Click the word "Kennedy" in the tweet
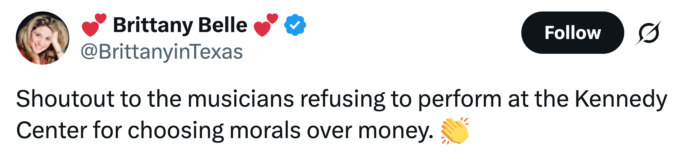Viewport: 675px width, 162px height. click(x=621, y=99)
